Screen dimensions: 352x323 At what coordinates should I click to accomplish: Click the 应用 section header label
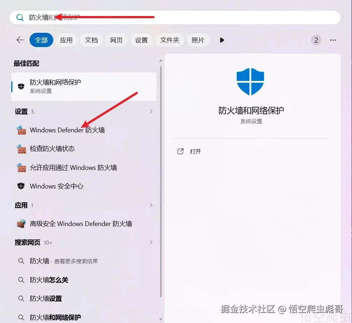(21, 205)
